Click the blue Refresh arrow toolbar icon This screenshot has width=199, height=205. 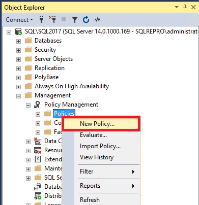pos(86,20)
